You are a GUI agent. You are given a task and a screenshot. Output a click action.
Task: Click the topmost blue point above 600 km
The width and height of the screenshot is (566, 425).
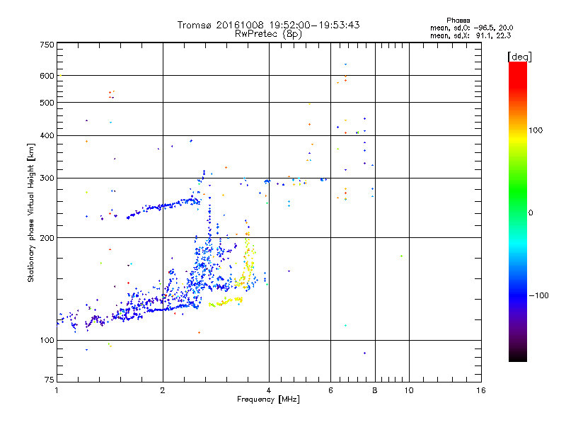(345, 64)
